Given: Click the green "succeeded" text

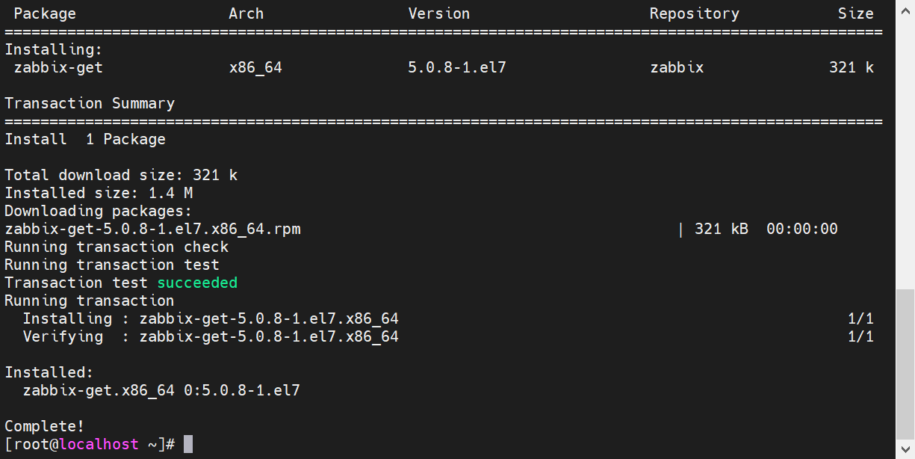Looking at the screenshot, I should click(x=197, y=283).
